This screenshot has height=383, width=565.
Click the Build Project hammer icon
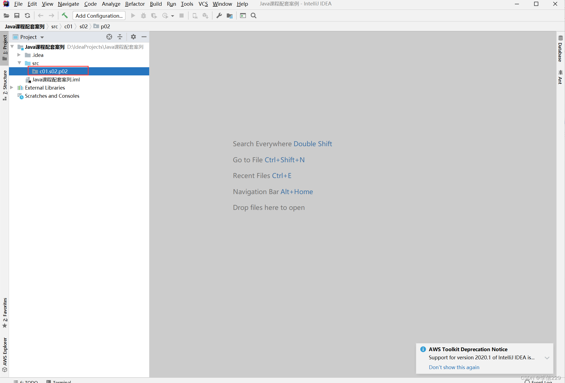pyautogui.click(x=65, y=16)
